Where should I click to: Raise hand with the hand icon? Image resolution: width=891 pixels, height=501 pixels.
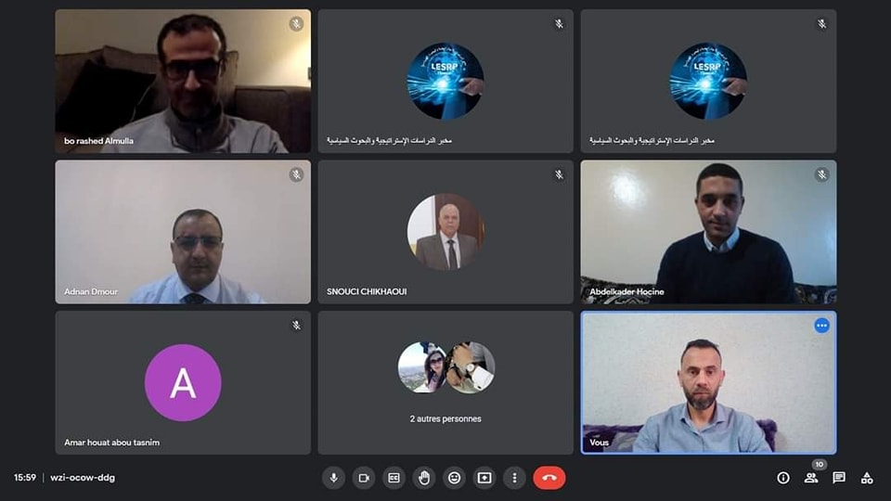coord(424,478)
